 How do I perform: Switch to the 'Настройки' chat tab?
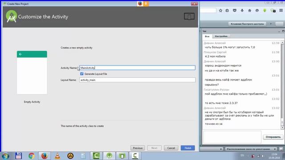(x=221, y=36)
